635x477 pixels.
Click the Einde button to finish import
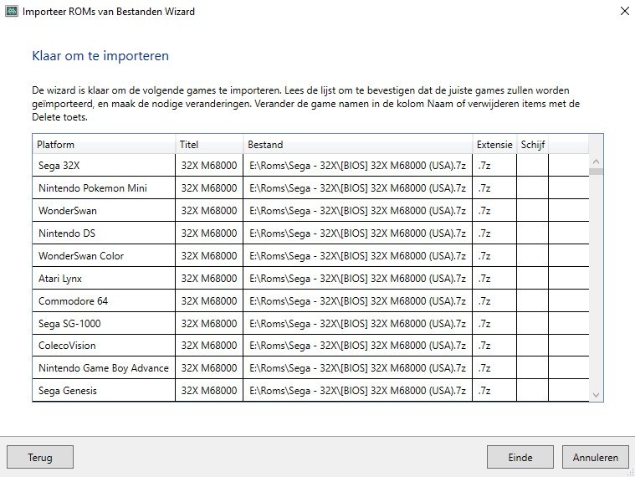(x=520, y=457)
